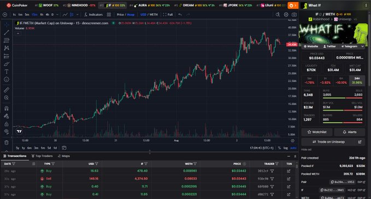Viewport: 371px width, 199px height.
Task: Select the crosshair cursor tool
Action: (x=7, y=25)
